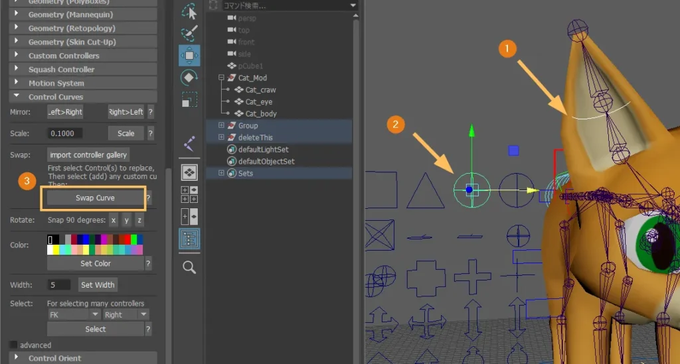Activate the Move tool
The image size is (680, 364).
(x=189, y=55)
